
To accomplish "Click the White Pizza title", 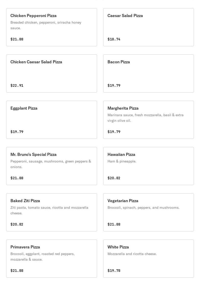I will (118, 247).
